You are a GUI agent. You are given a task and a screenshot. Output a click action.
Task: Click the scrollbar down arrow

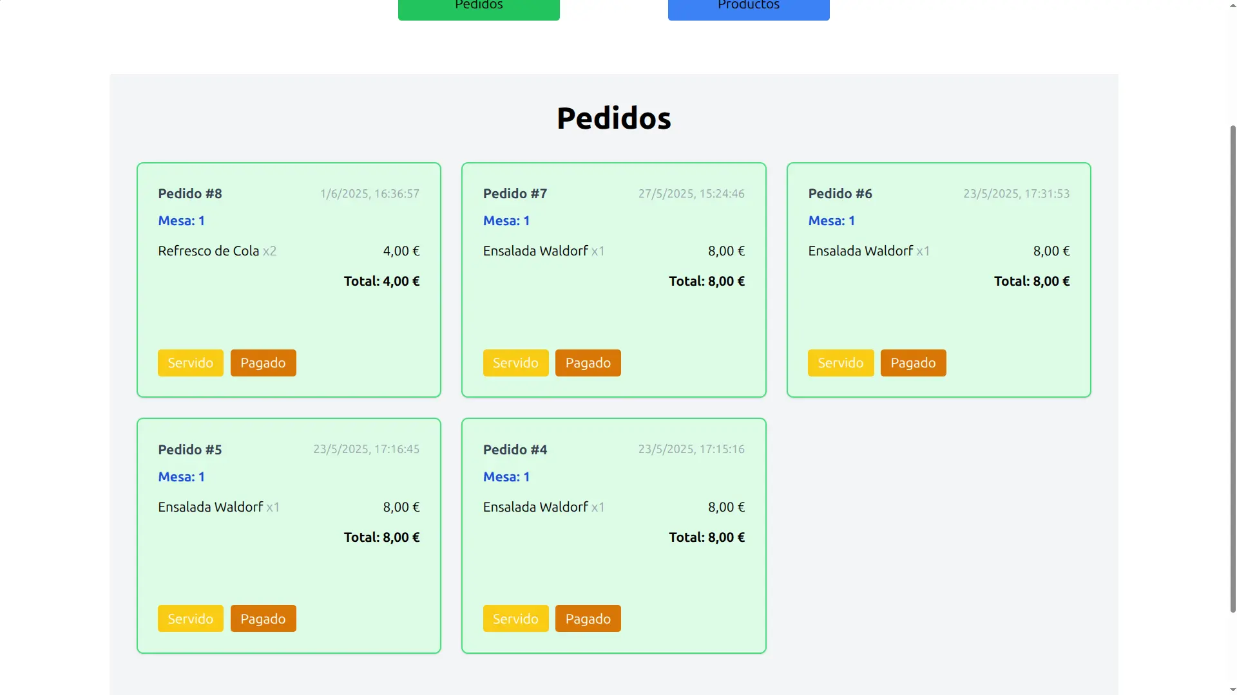1232,690
